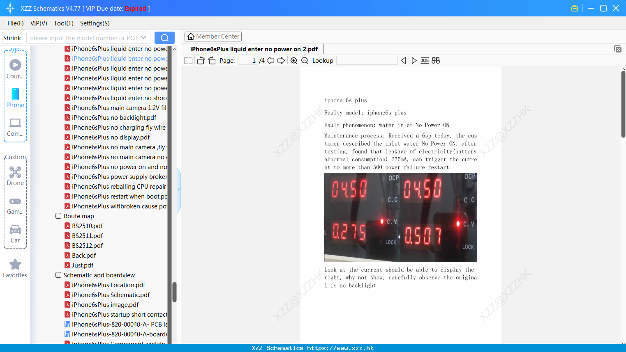Open iPhone6sPlus restart when boot file
The height and width of the screenshot is (352, 626).
pos(116,197)
